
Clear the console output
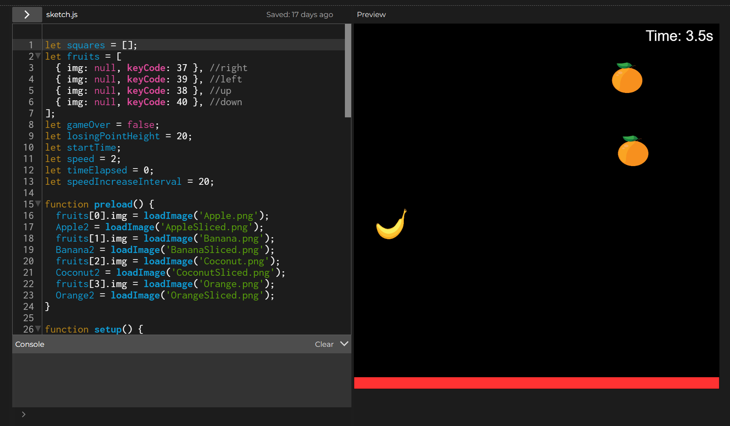324,344
